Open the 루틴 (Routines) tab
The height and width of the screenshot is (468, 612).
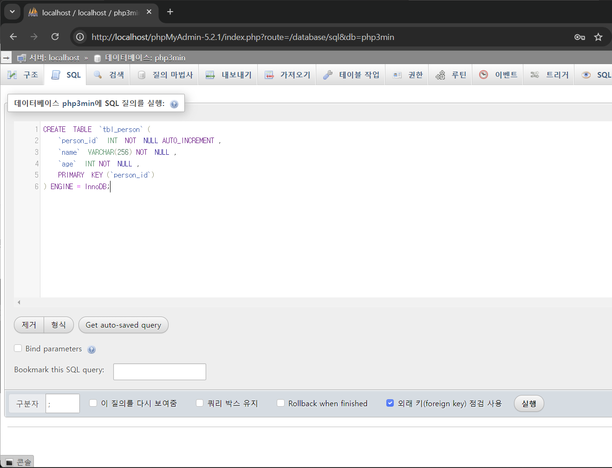coord(450,75)
